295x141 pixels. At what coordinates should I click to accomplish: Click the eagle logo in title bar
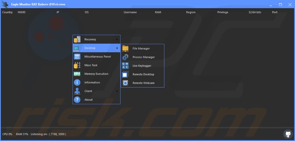(4, 4)
